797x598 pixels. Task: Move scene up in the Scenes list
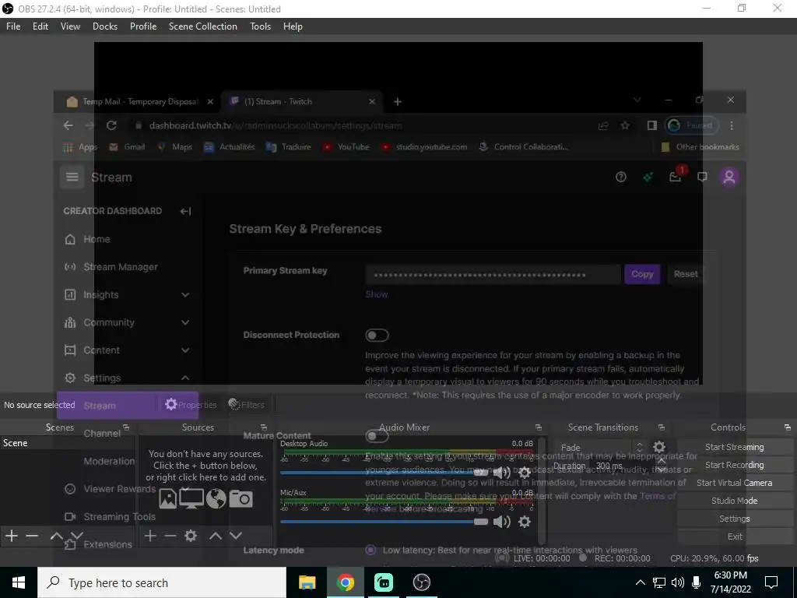pyautogui.click(x=56, y=536)
